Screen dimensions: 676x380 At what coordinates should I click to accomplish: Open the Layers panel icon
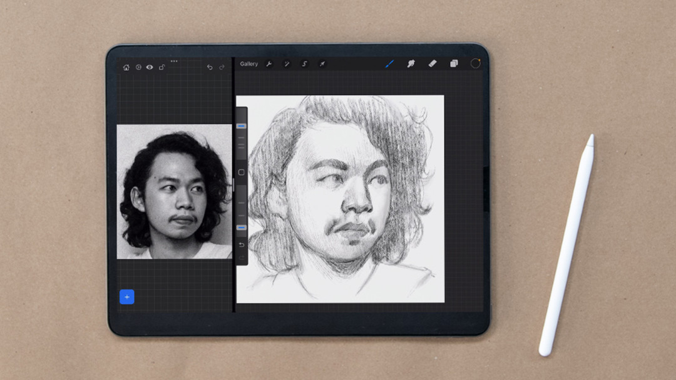tap(453, 63)
